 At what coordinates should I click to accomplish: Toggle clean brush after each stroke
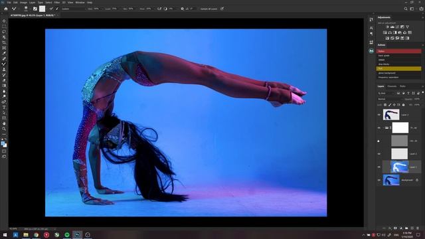pyautogui.click(x=57, y=9)
